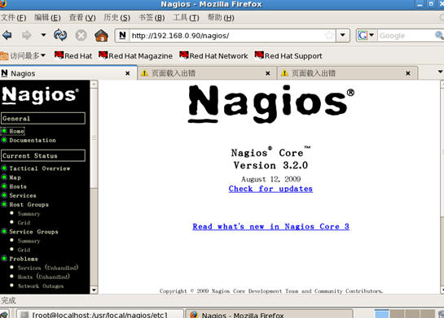The image size is (444, 318).
Task: Click Read what's new in Nagios Core 3
Action: (270, 226)
